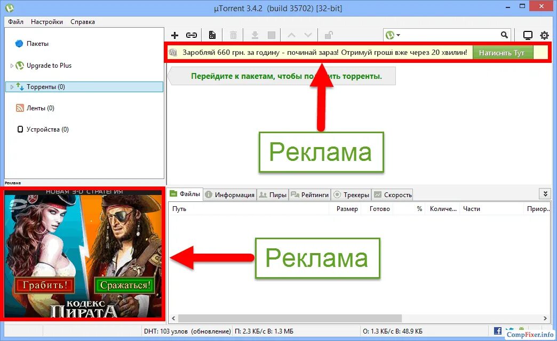Open Preferences via the gear icon
The image size is (557, 341).
tap(544, 35)
